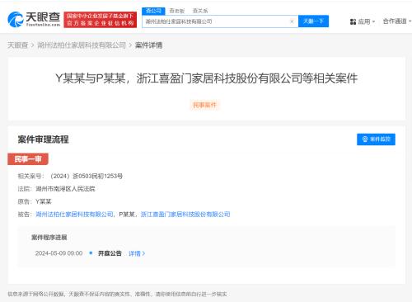Click the red government fund banner

pos(100,20)
